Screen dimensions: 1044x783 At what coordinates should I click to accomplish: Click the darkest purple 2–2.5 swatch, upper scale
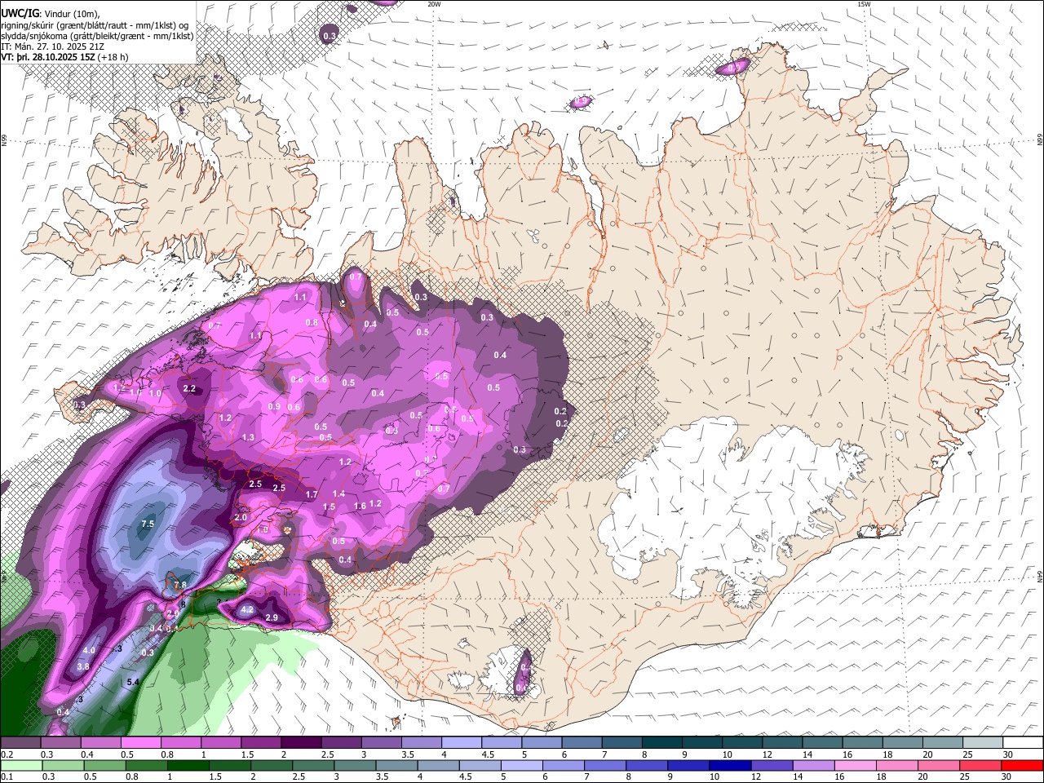pos(301,743)
